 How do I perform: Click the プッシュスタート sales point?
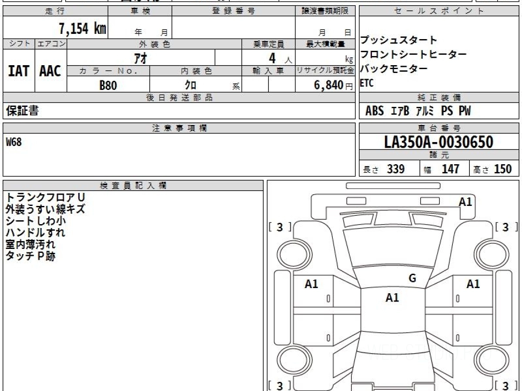pyautogui.click(x=399, y=40)
